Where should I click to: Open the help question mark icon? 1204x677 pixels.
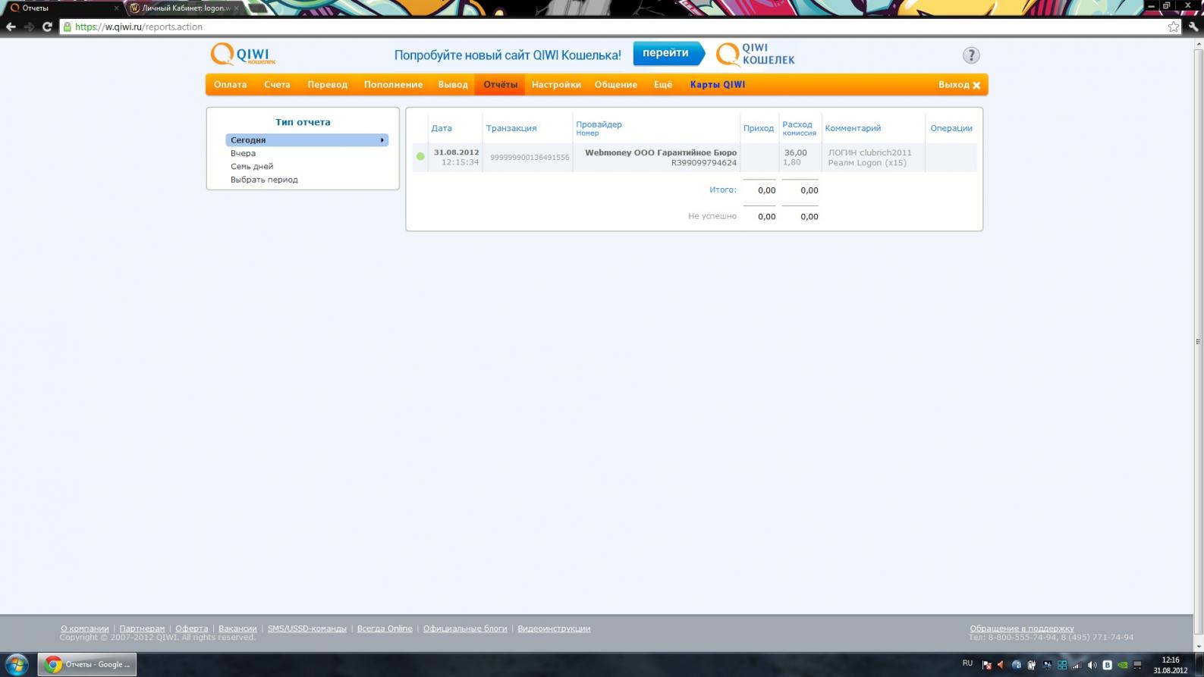tap(970, 55)
